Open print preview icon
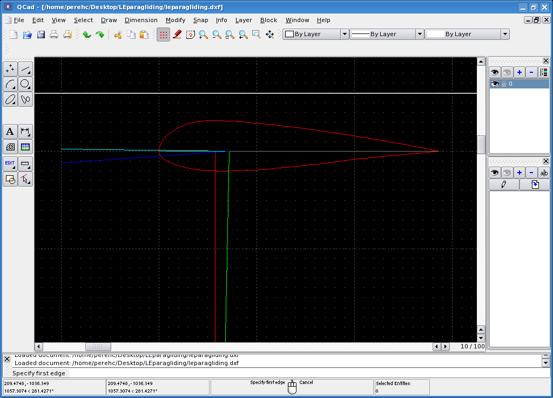The width and height of the screenshot is (553, 398). pyautogui.click(x=68, y=34)
